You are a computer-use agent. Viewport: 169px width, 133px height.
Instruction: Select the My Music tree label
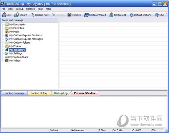(14, 32)
